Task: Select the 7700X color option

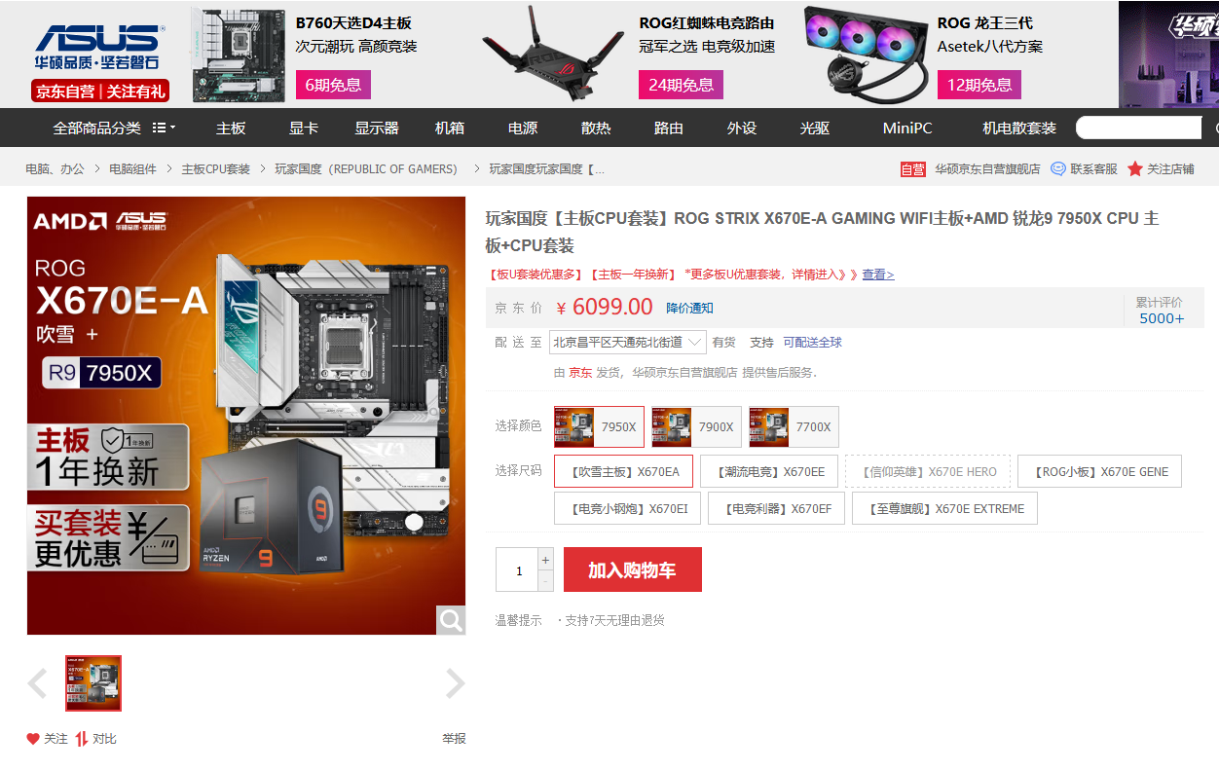Action: coord(794,426)
